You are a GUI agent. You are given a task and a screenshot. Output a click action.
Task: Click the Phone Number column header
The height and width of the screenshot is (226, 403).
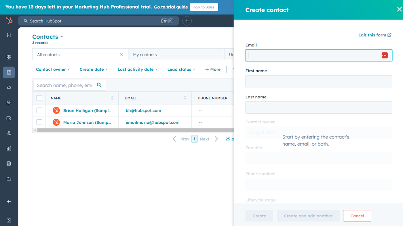pos(213,98)
